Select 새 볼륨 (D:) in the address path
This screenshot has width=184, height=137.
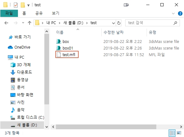click(73, 23)
